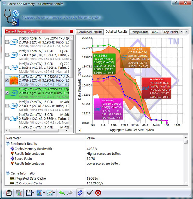
Task: Click the Benchmark Results section icon
Action: (x=8, y=144)
